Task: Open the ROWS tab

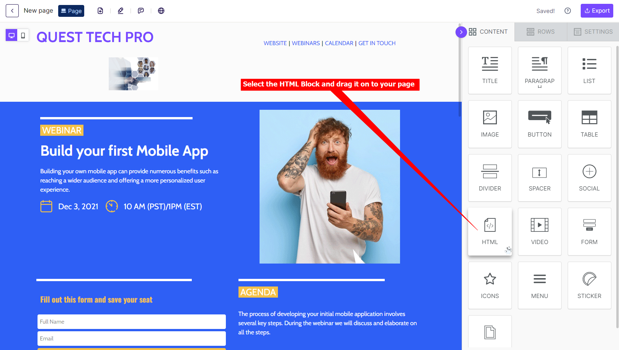Action: (541, 32)
